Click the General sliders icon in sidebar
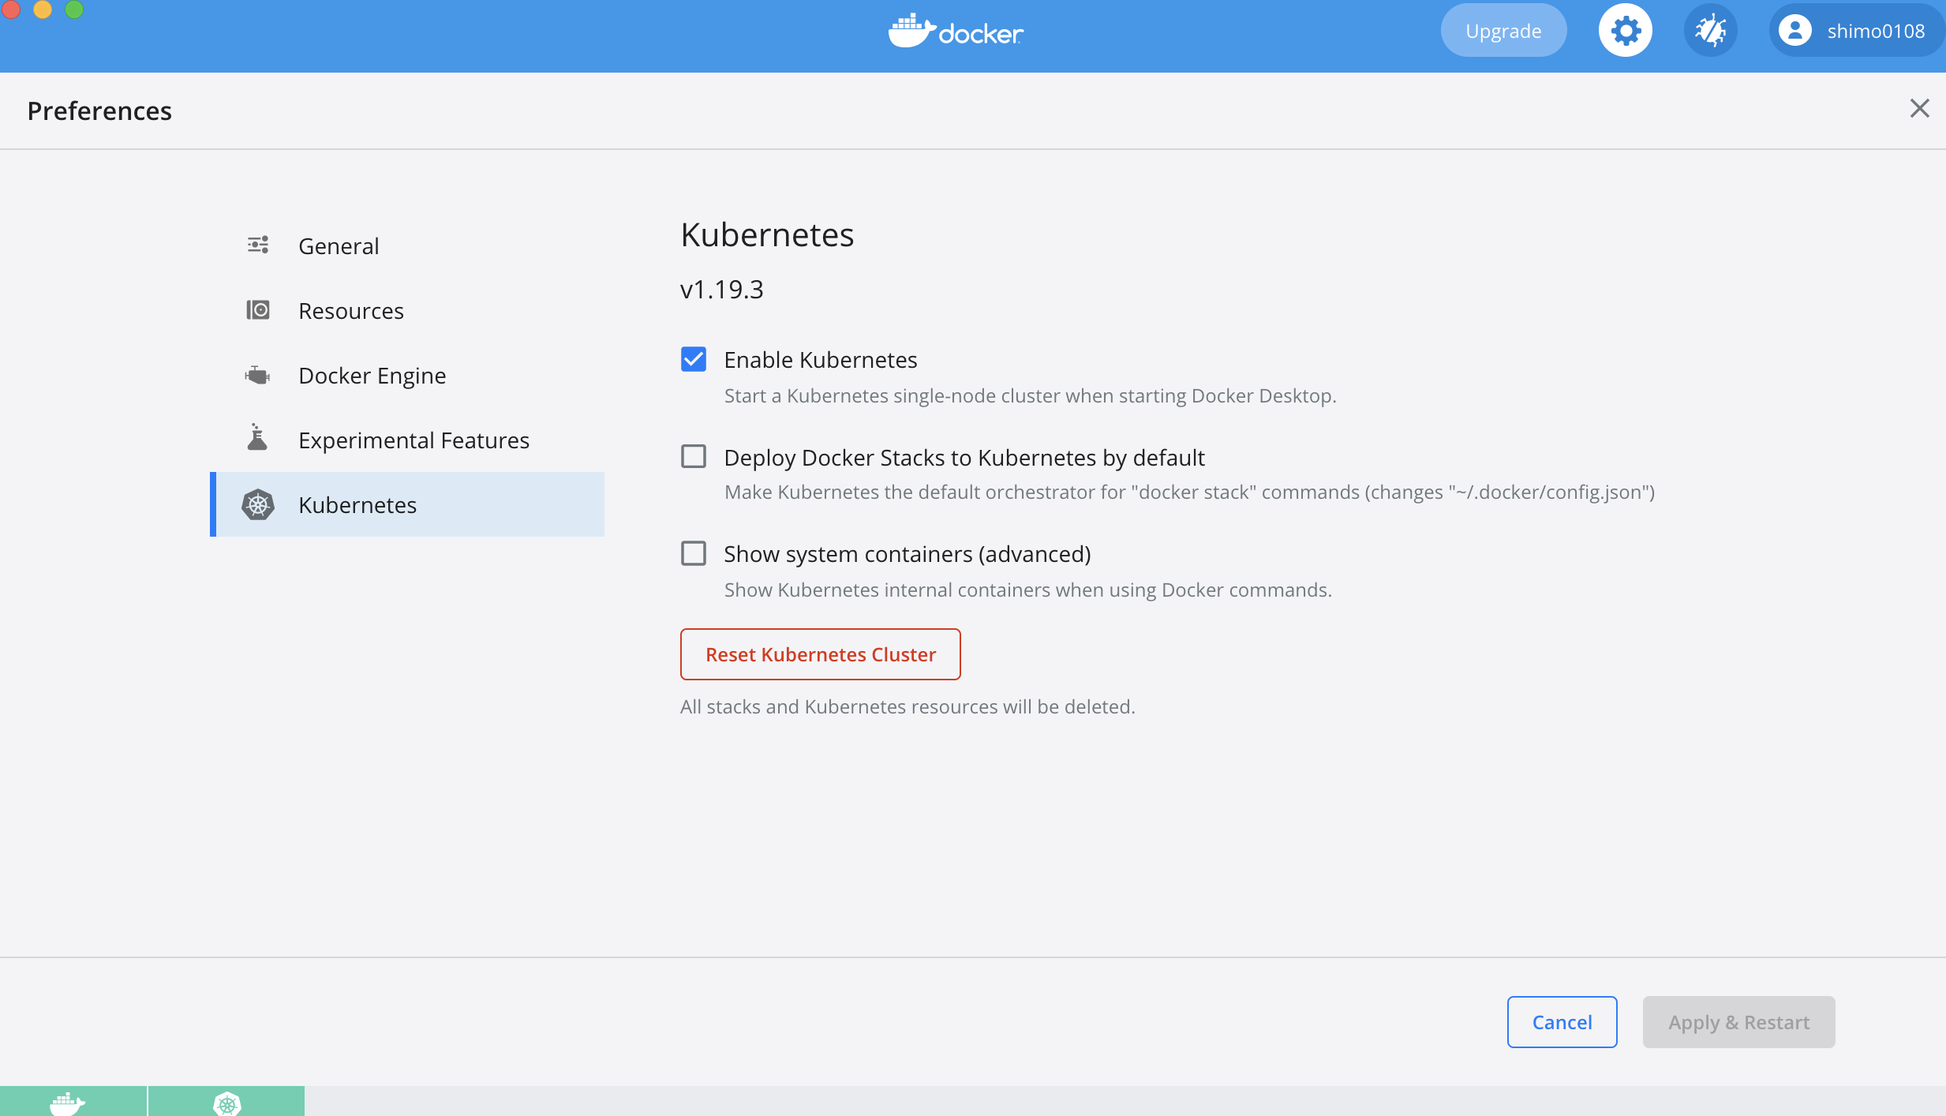 click(x=258, y=245)
